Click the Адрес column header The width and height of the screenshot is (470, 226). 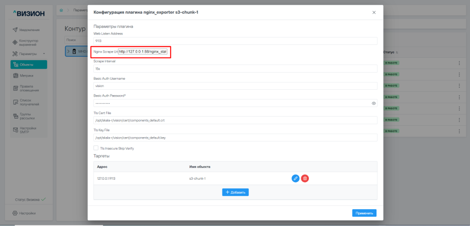pos(102,167)
